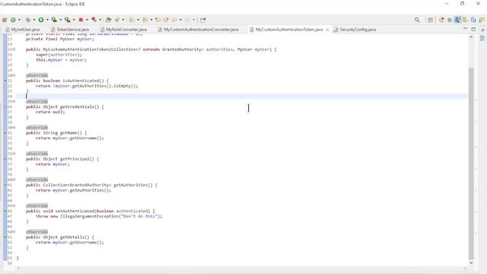
Task: Collapse the getCredentials fold at line 25
Action: pyautogui.click(x=14, y=101)
